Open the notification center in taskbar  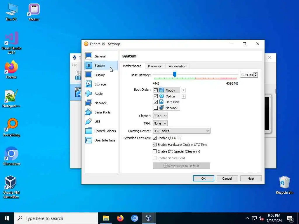tap(290, 218)
